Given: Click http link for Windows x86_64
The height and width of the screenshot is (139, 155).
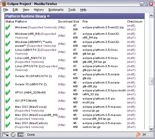Looking at the screenshot, I should (62, 36).
